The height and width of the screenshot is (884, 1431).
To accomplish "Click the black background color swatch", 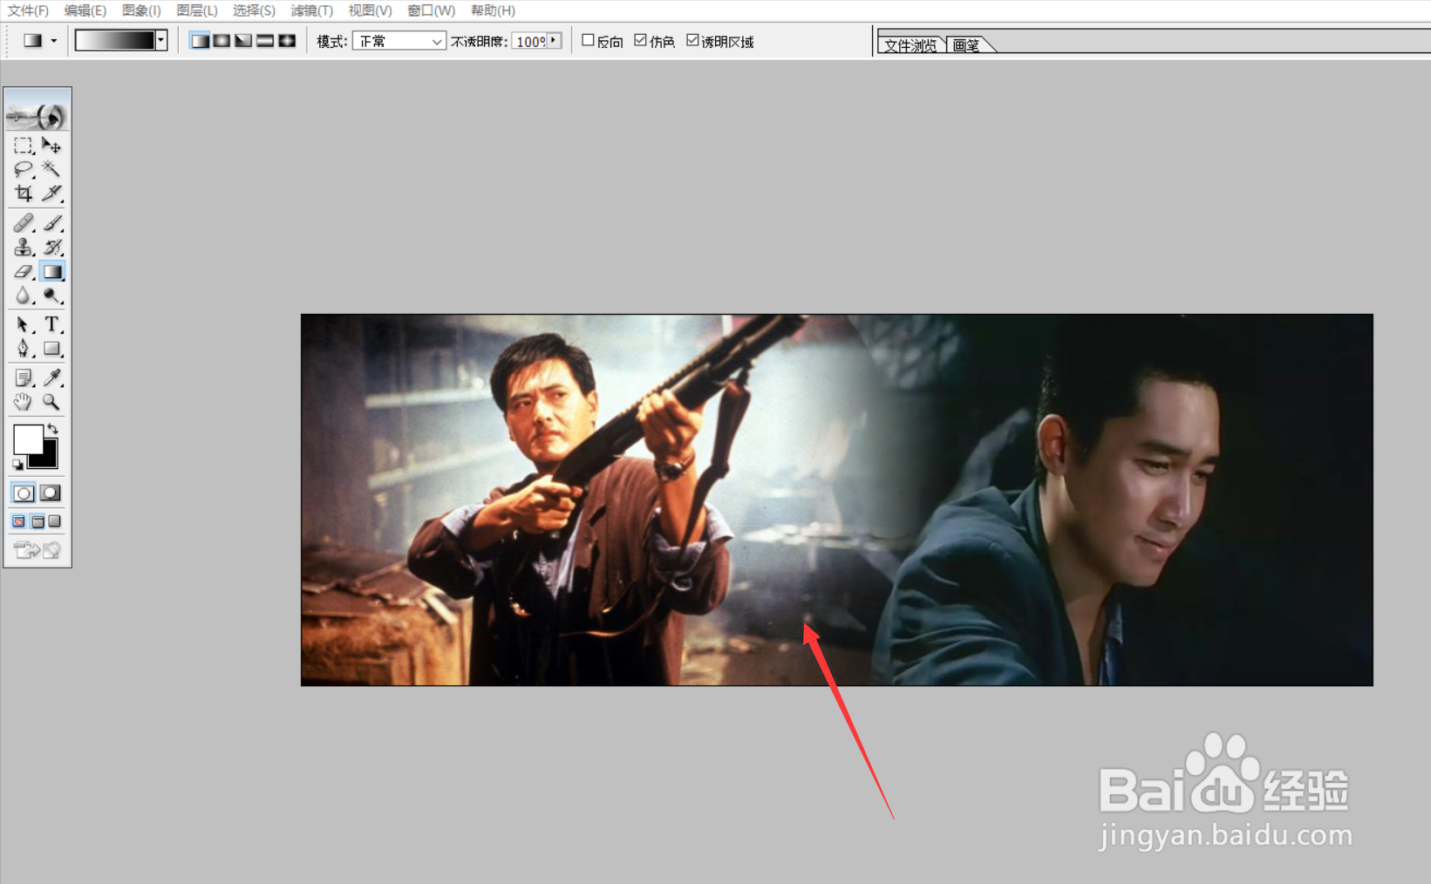I will click(x=48, y=458).
